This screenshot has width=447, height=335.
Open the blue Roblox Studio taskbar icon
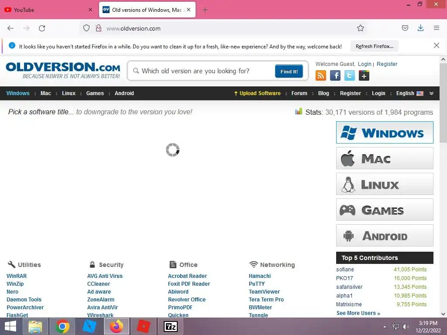[x=89, y=326]
